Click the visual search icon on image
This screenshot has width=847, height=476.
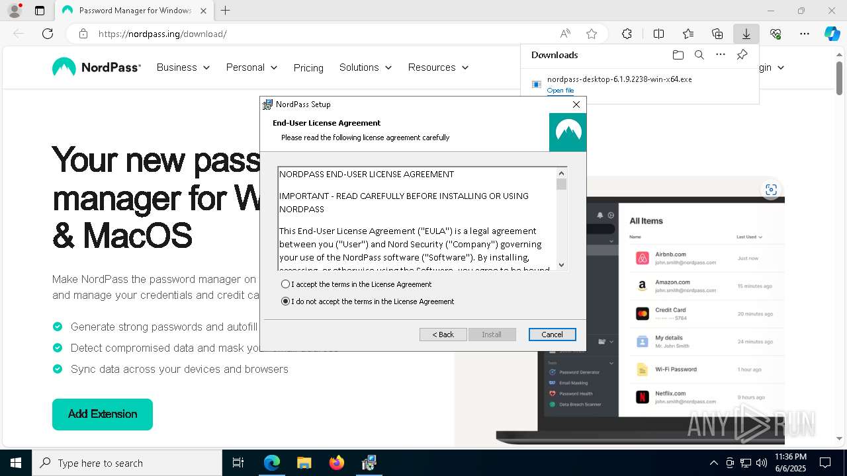(x=771, y=190)
